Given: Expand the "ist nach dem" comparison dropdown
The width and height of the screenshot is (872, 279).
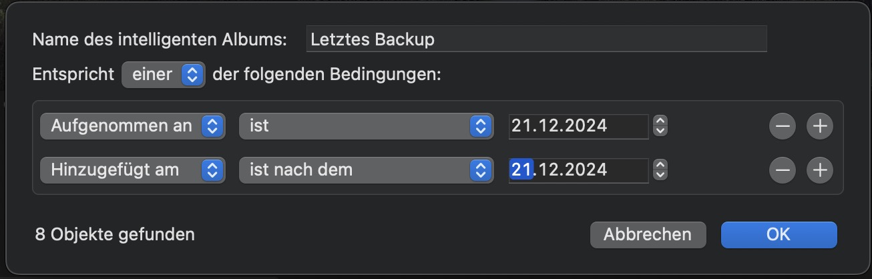Looking at the screenshot, I should click(366, 170).
